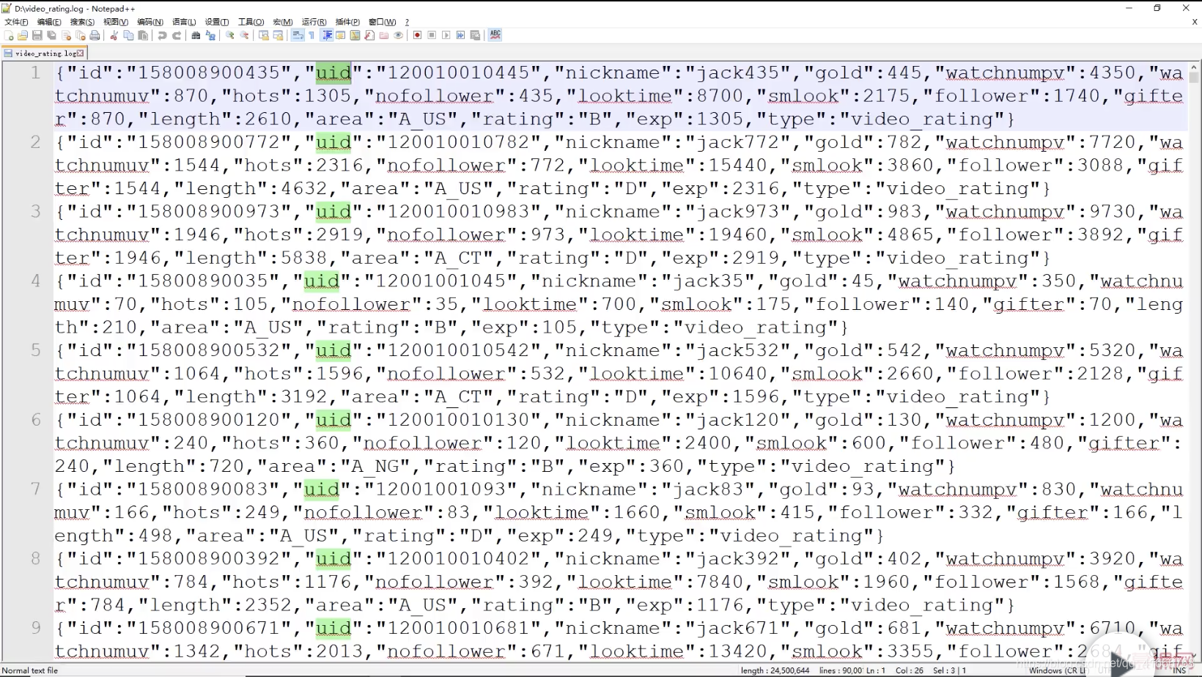Click the Windows (CR LF) status bar entry
The image size is (1202, 677).
pos(1058,670)
